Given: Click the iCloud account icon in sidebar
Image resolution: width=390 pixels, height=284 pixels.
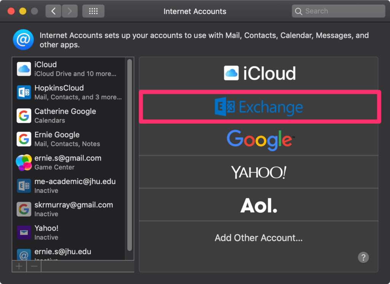Looking at the screenshot, I should pyautogui.click(x=24, y=69).
